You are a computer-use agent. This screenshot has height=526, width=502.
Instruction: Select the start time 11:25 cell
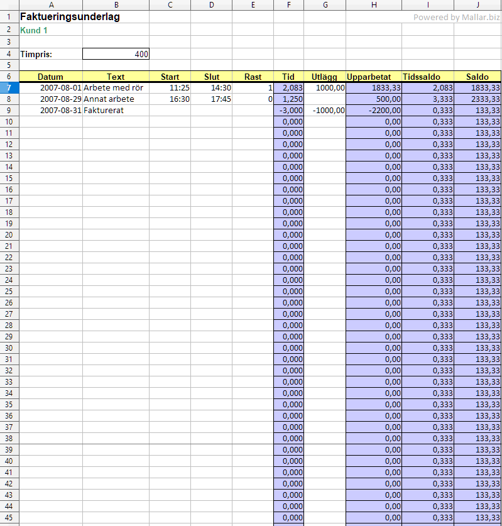pyautogui.click(x=170, y=88)
